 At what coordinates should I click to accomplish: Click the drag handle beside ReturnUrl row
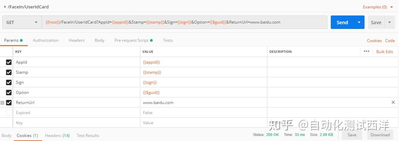[x=2, y=103]
